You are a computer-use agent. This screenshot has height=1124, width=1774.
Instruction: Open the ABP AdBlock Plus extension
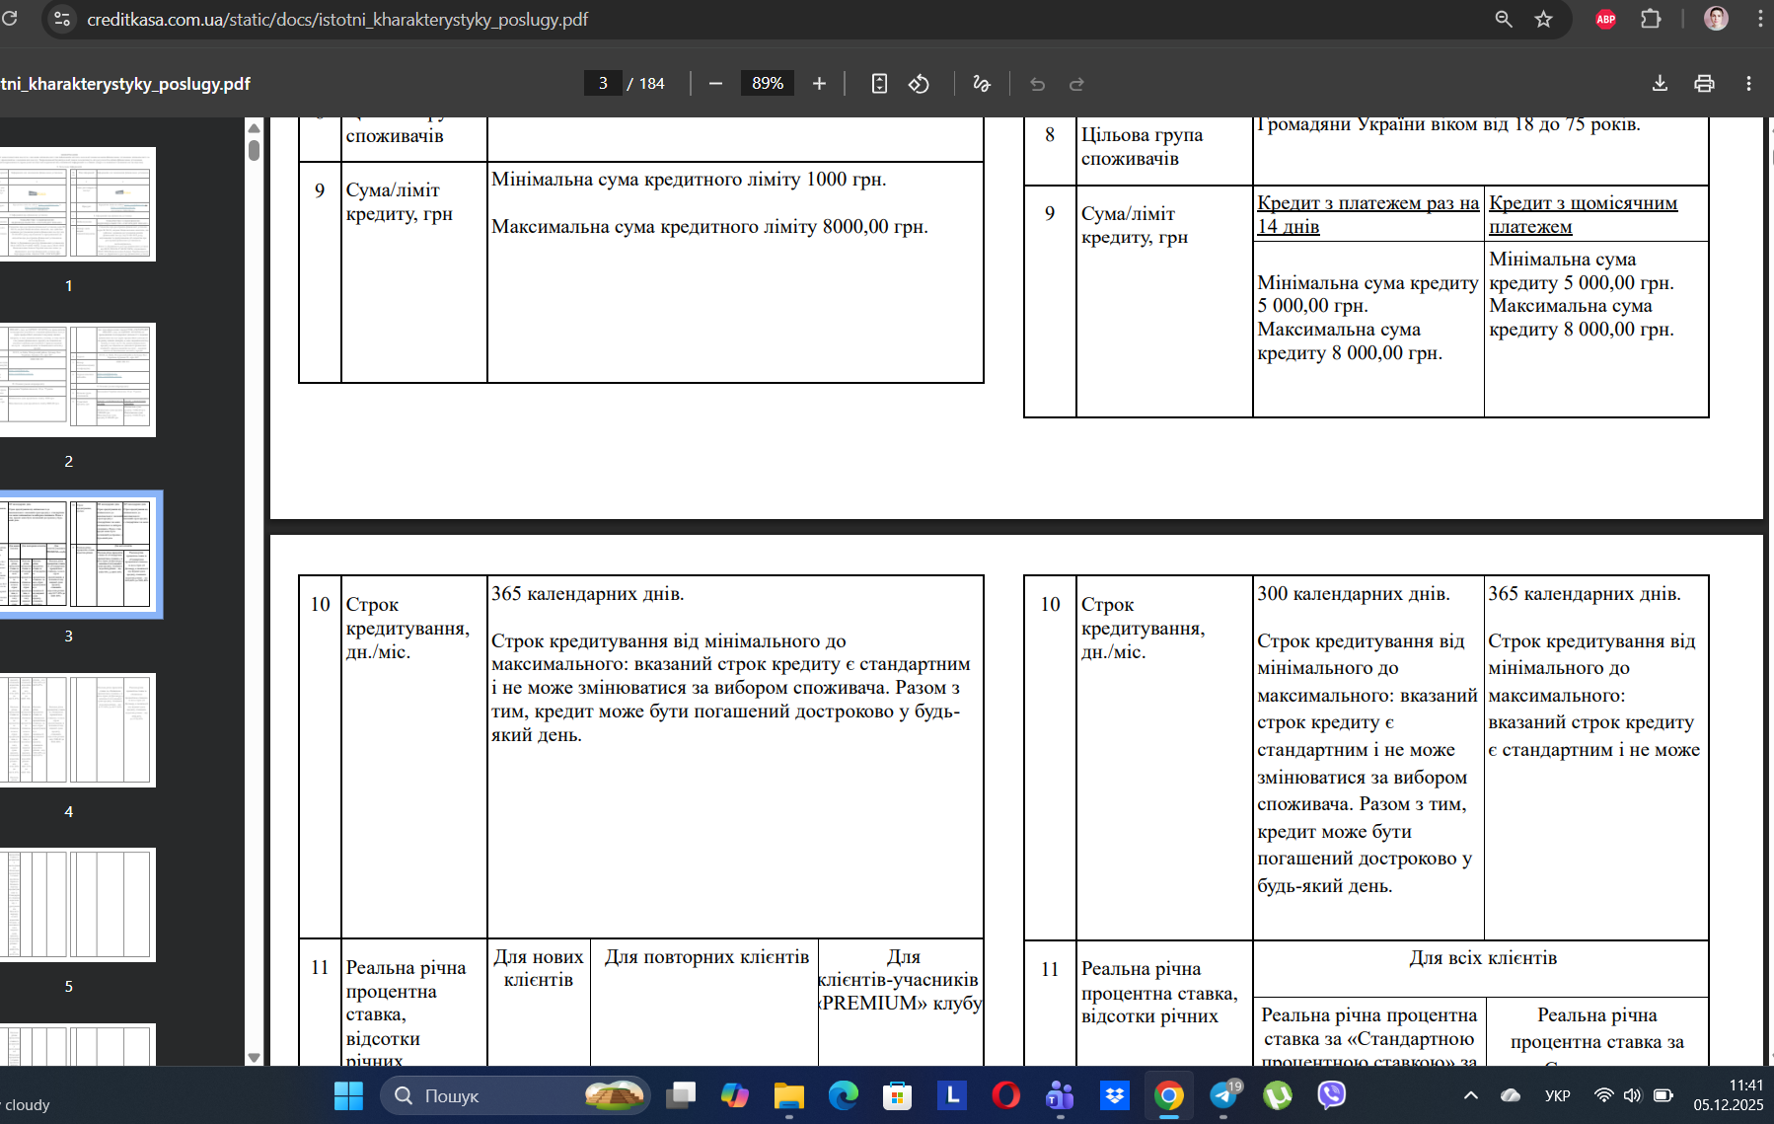click(x=1605, y=19)
